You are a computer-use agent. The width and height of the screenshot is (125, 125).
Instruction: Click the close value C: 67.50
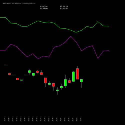point(44,6)
